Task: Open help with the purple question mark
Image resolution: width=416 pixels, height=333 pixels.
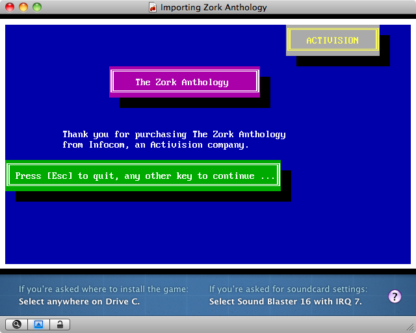Action: [395, 297]
